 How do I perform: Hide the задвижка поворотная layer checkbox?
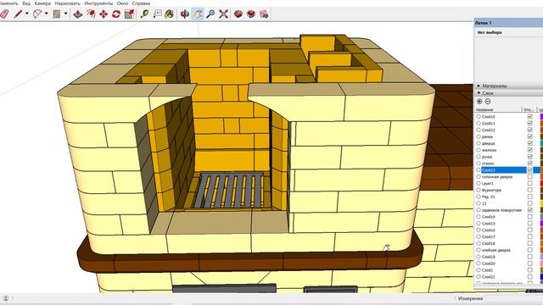529,210
